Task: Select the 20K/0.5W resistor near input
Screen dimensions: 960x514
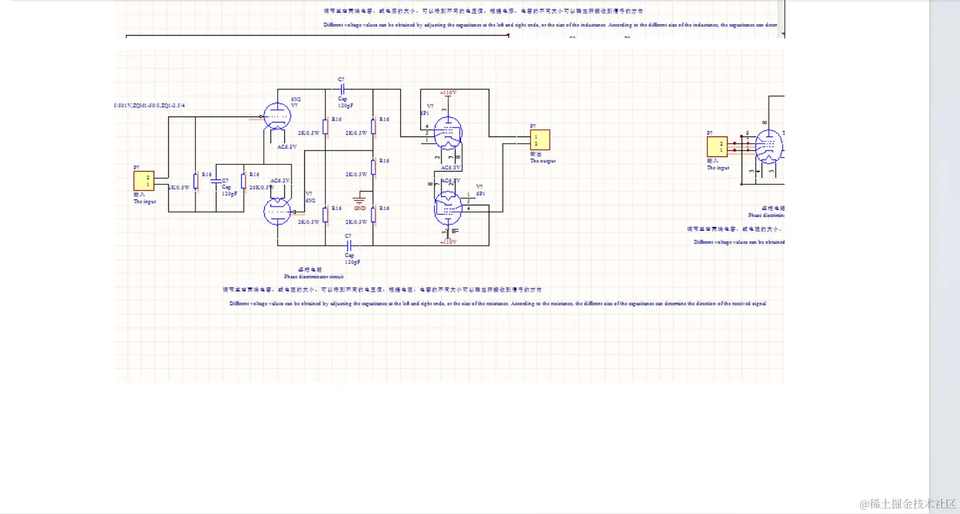Action: (244, 181)
